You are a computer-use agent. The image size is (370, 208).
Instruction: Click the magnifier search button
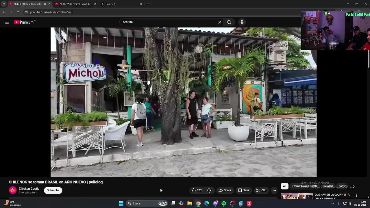point(229,22)
